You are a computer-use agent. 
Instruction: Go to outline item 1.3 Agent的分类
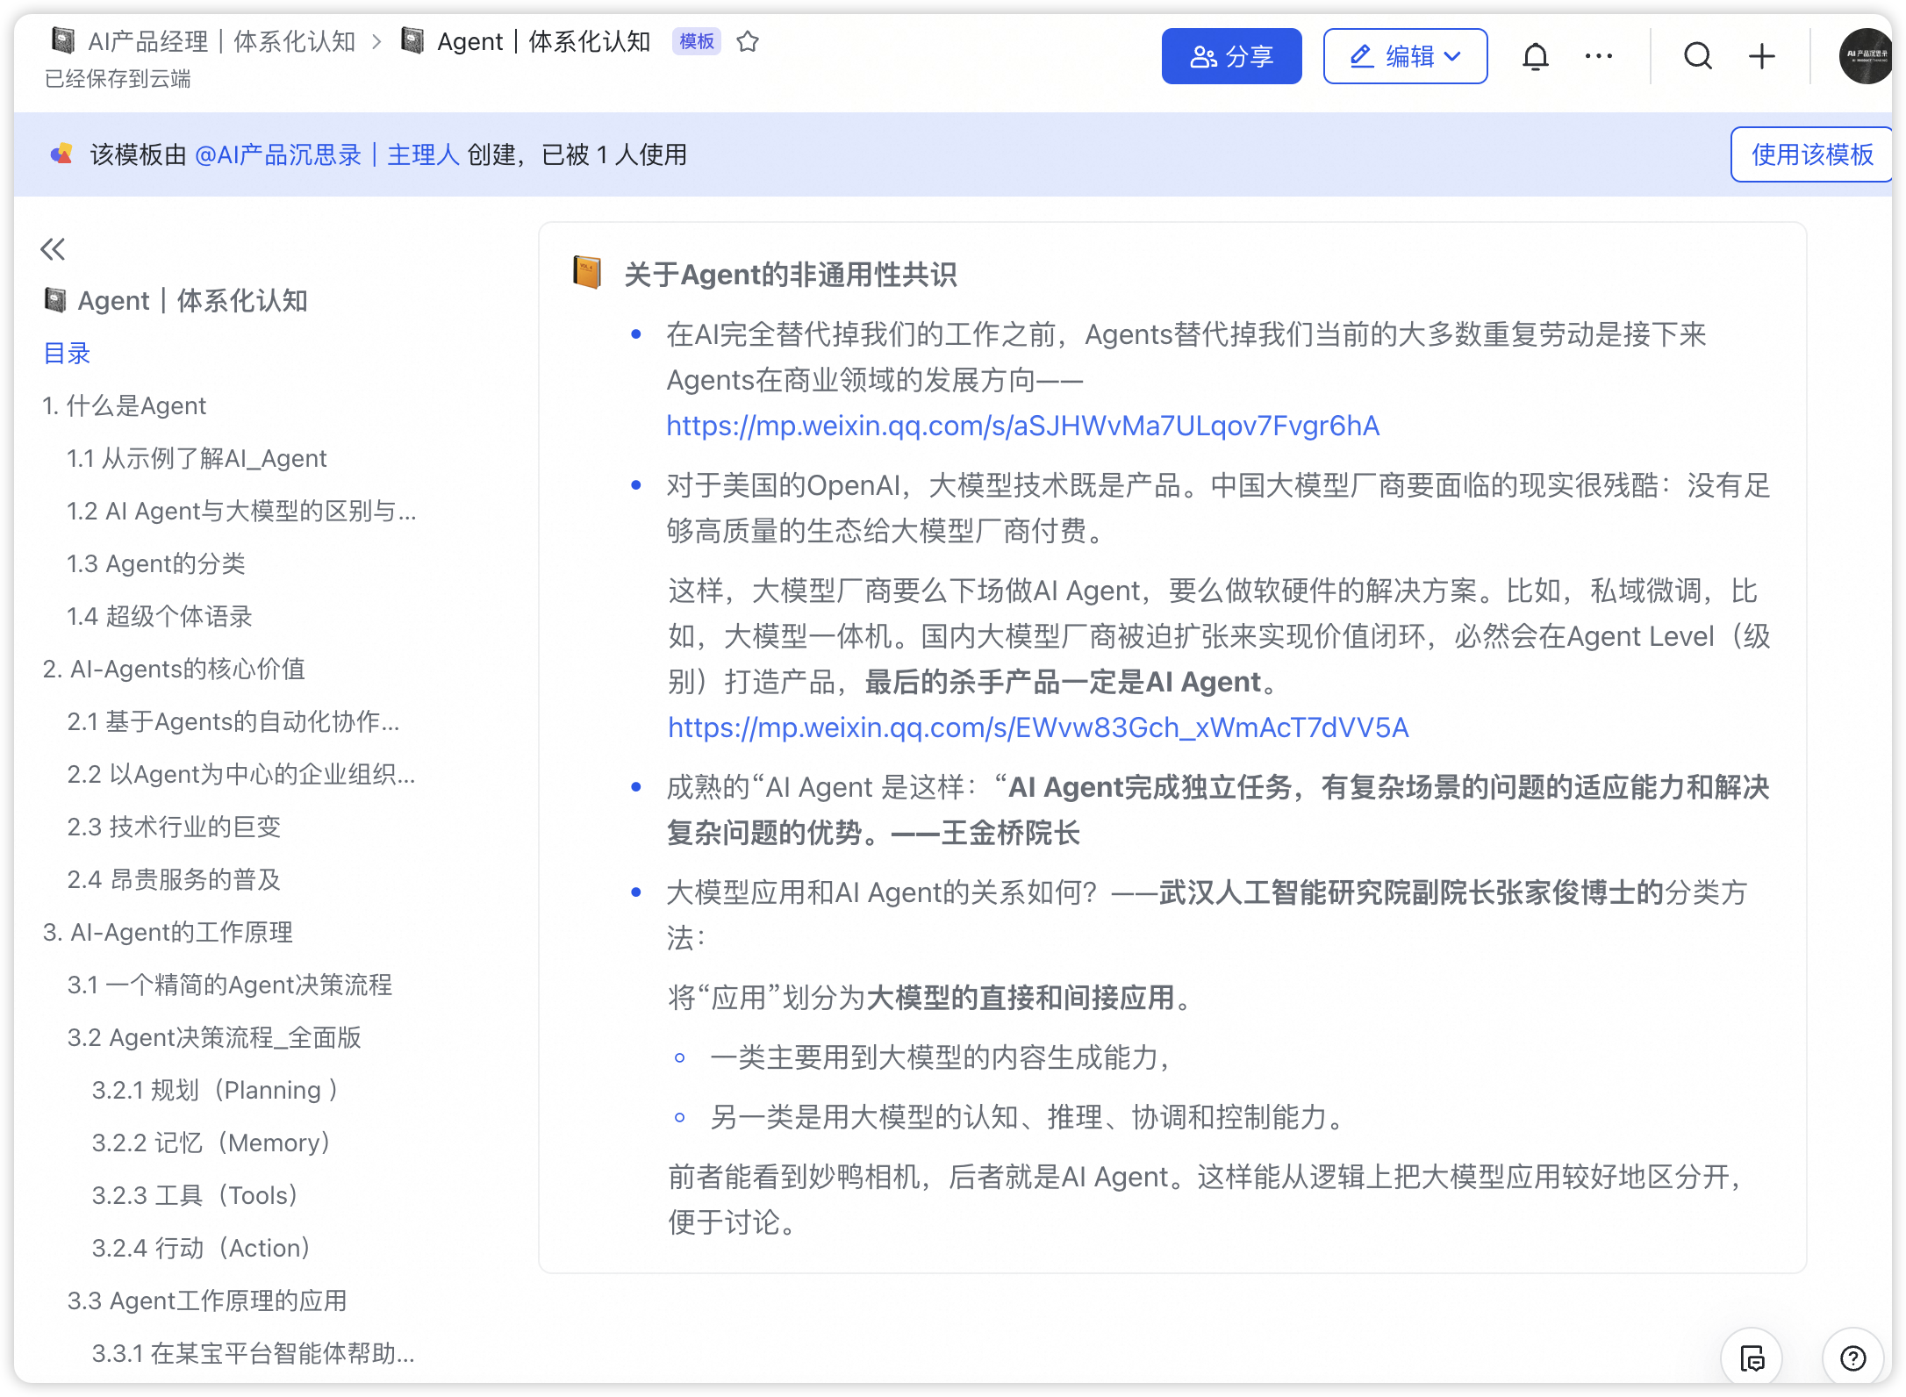coord(156,563)
